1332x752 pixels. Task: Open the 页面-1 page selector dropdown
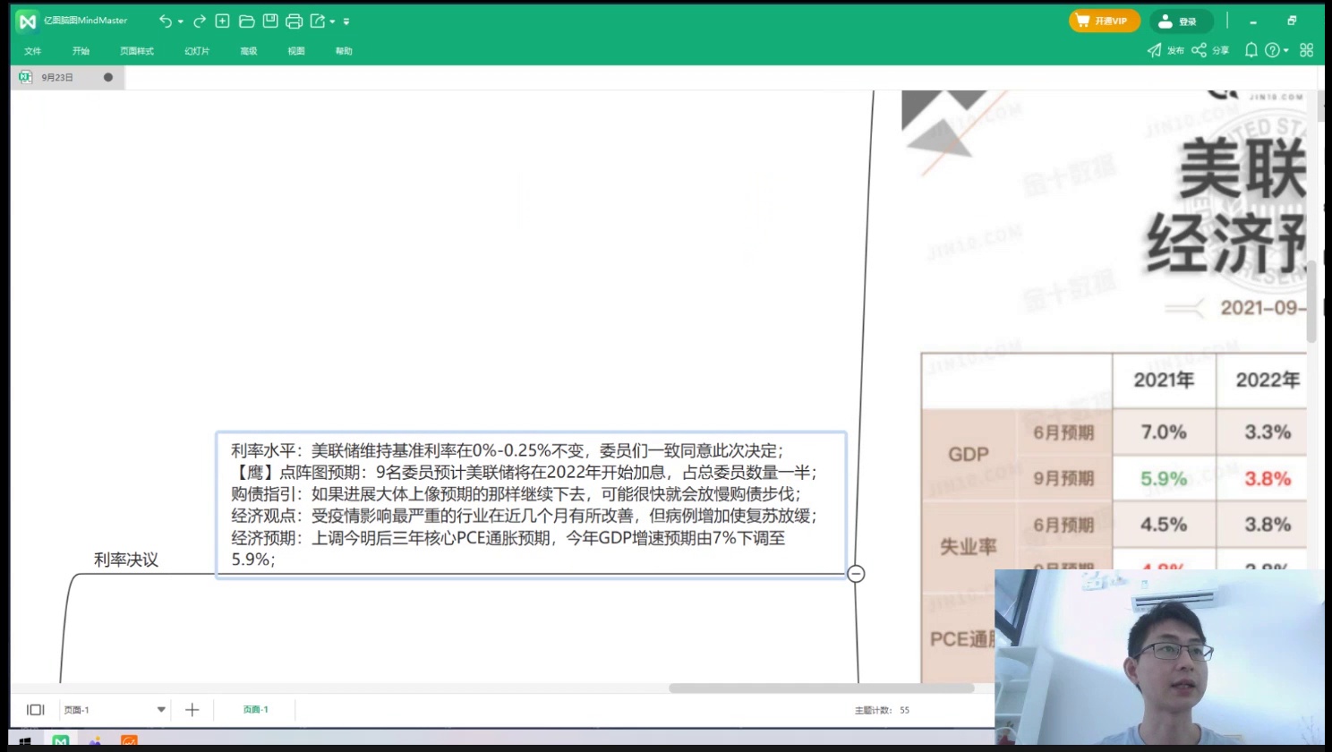(x=161, y=710)
